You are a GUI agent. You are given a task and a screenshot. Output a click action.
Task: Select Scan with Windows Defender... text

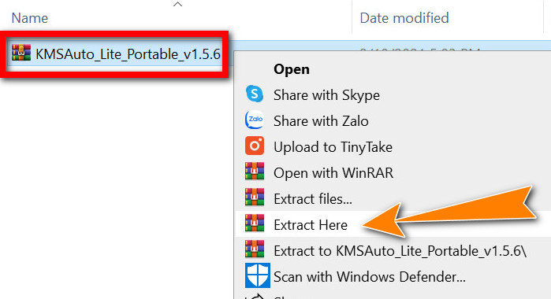[x=370, y=277]
